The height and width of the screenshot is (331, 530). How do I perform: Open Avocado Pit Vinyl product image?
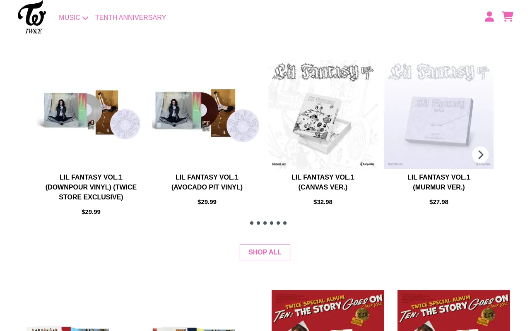pyautogui.click(x=207, y=115)
